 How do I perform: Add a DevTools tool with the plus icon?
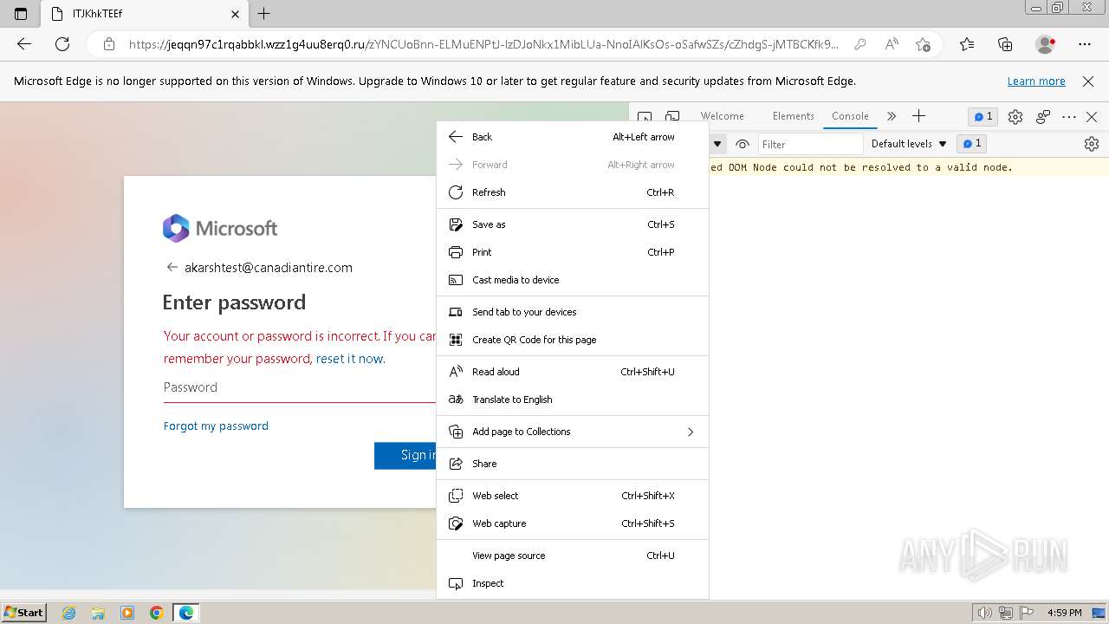pos(919,116)
